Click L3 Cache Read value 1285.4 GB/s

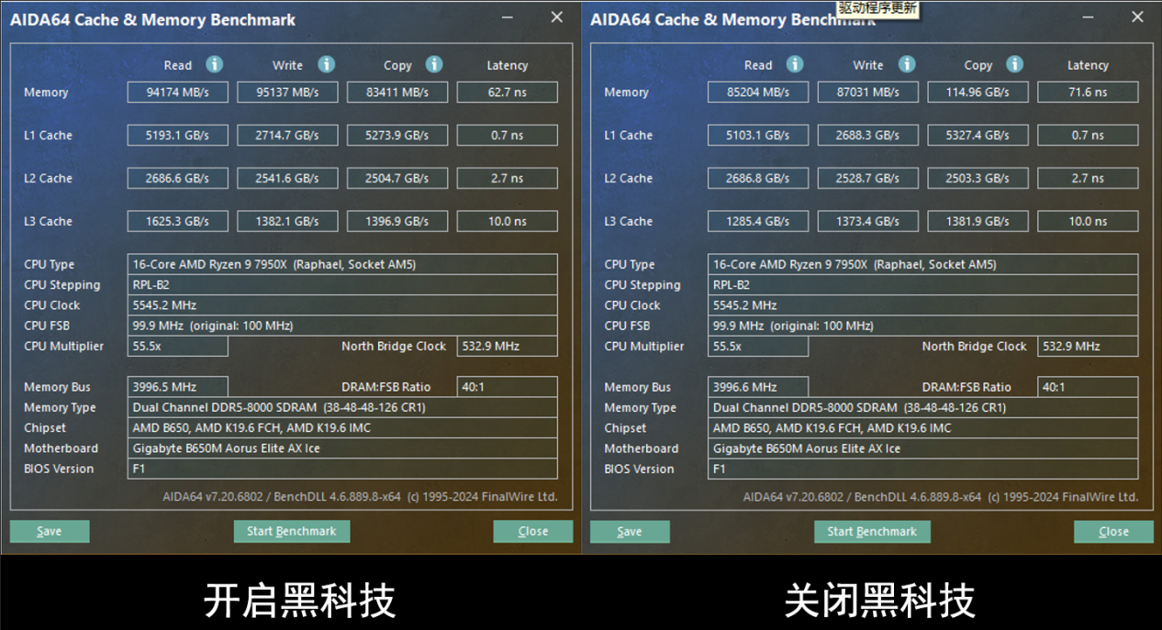(x=757, y=222)
